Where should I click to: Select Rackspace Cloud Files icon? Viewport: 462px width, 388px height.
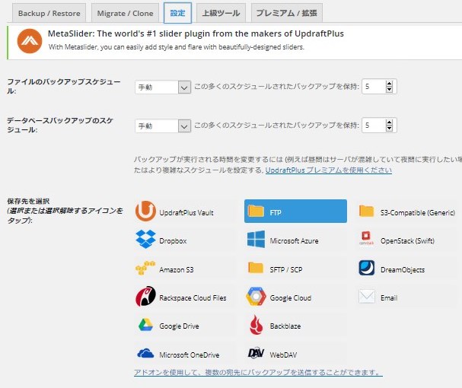coord(145,297)
